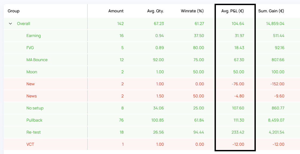
Task: Select the News group row
Action: (x=152, y=96)
